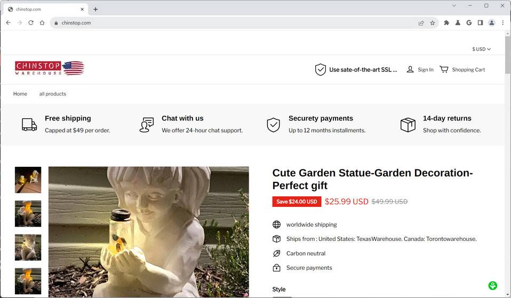The height and width of the screenshot is (298, 511).
Task: Open the Chrome three-dot menu
Action: (503, 23)
